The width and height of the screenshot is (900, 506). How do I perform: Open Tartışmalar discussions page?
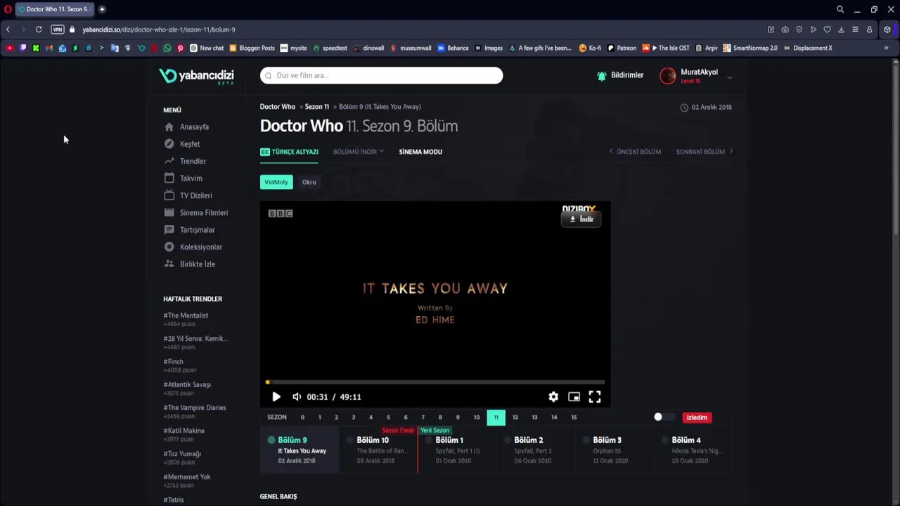tap(189, 230)
